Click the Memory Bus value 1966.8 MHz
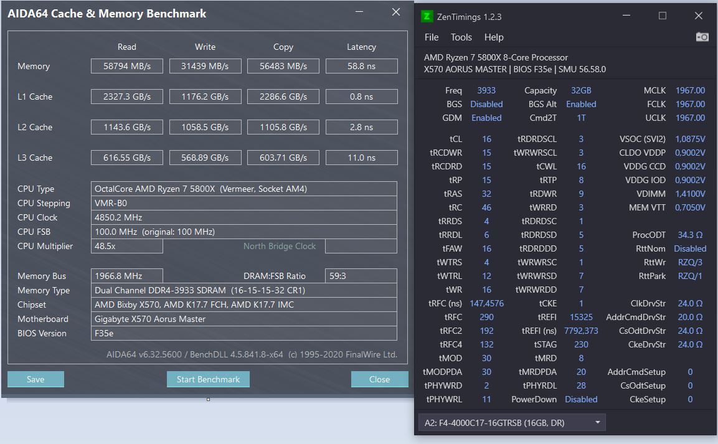The width and height of the screenshot is (718, 444). [x=127, y=276]
